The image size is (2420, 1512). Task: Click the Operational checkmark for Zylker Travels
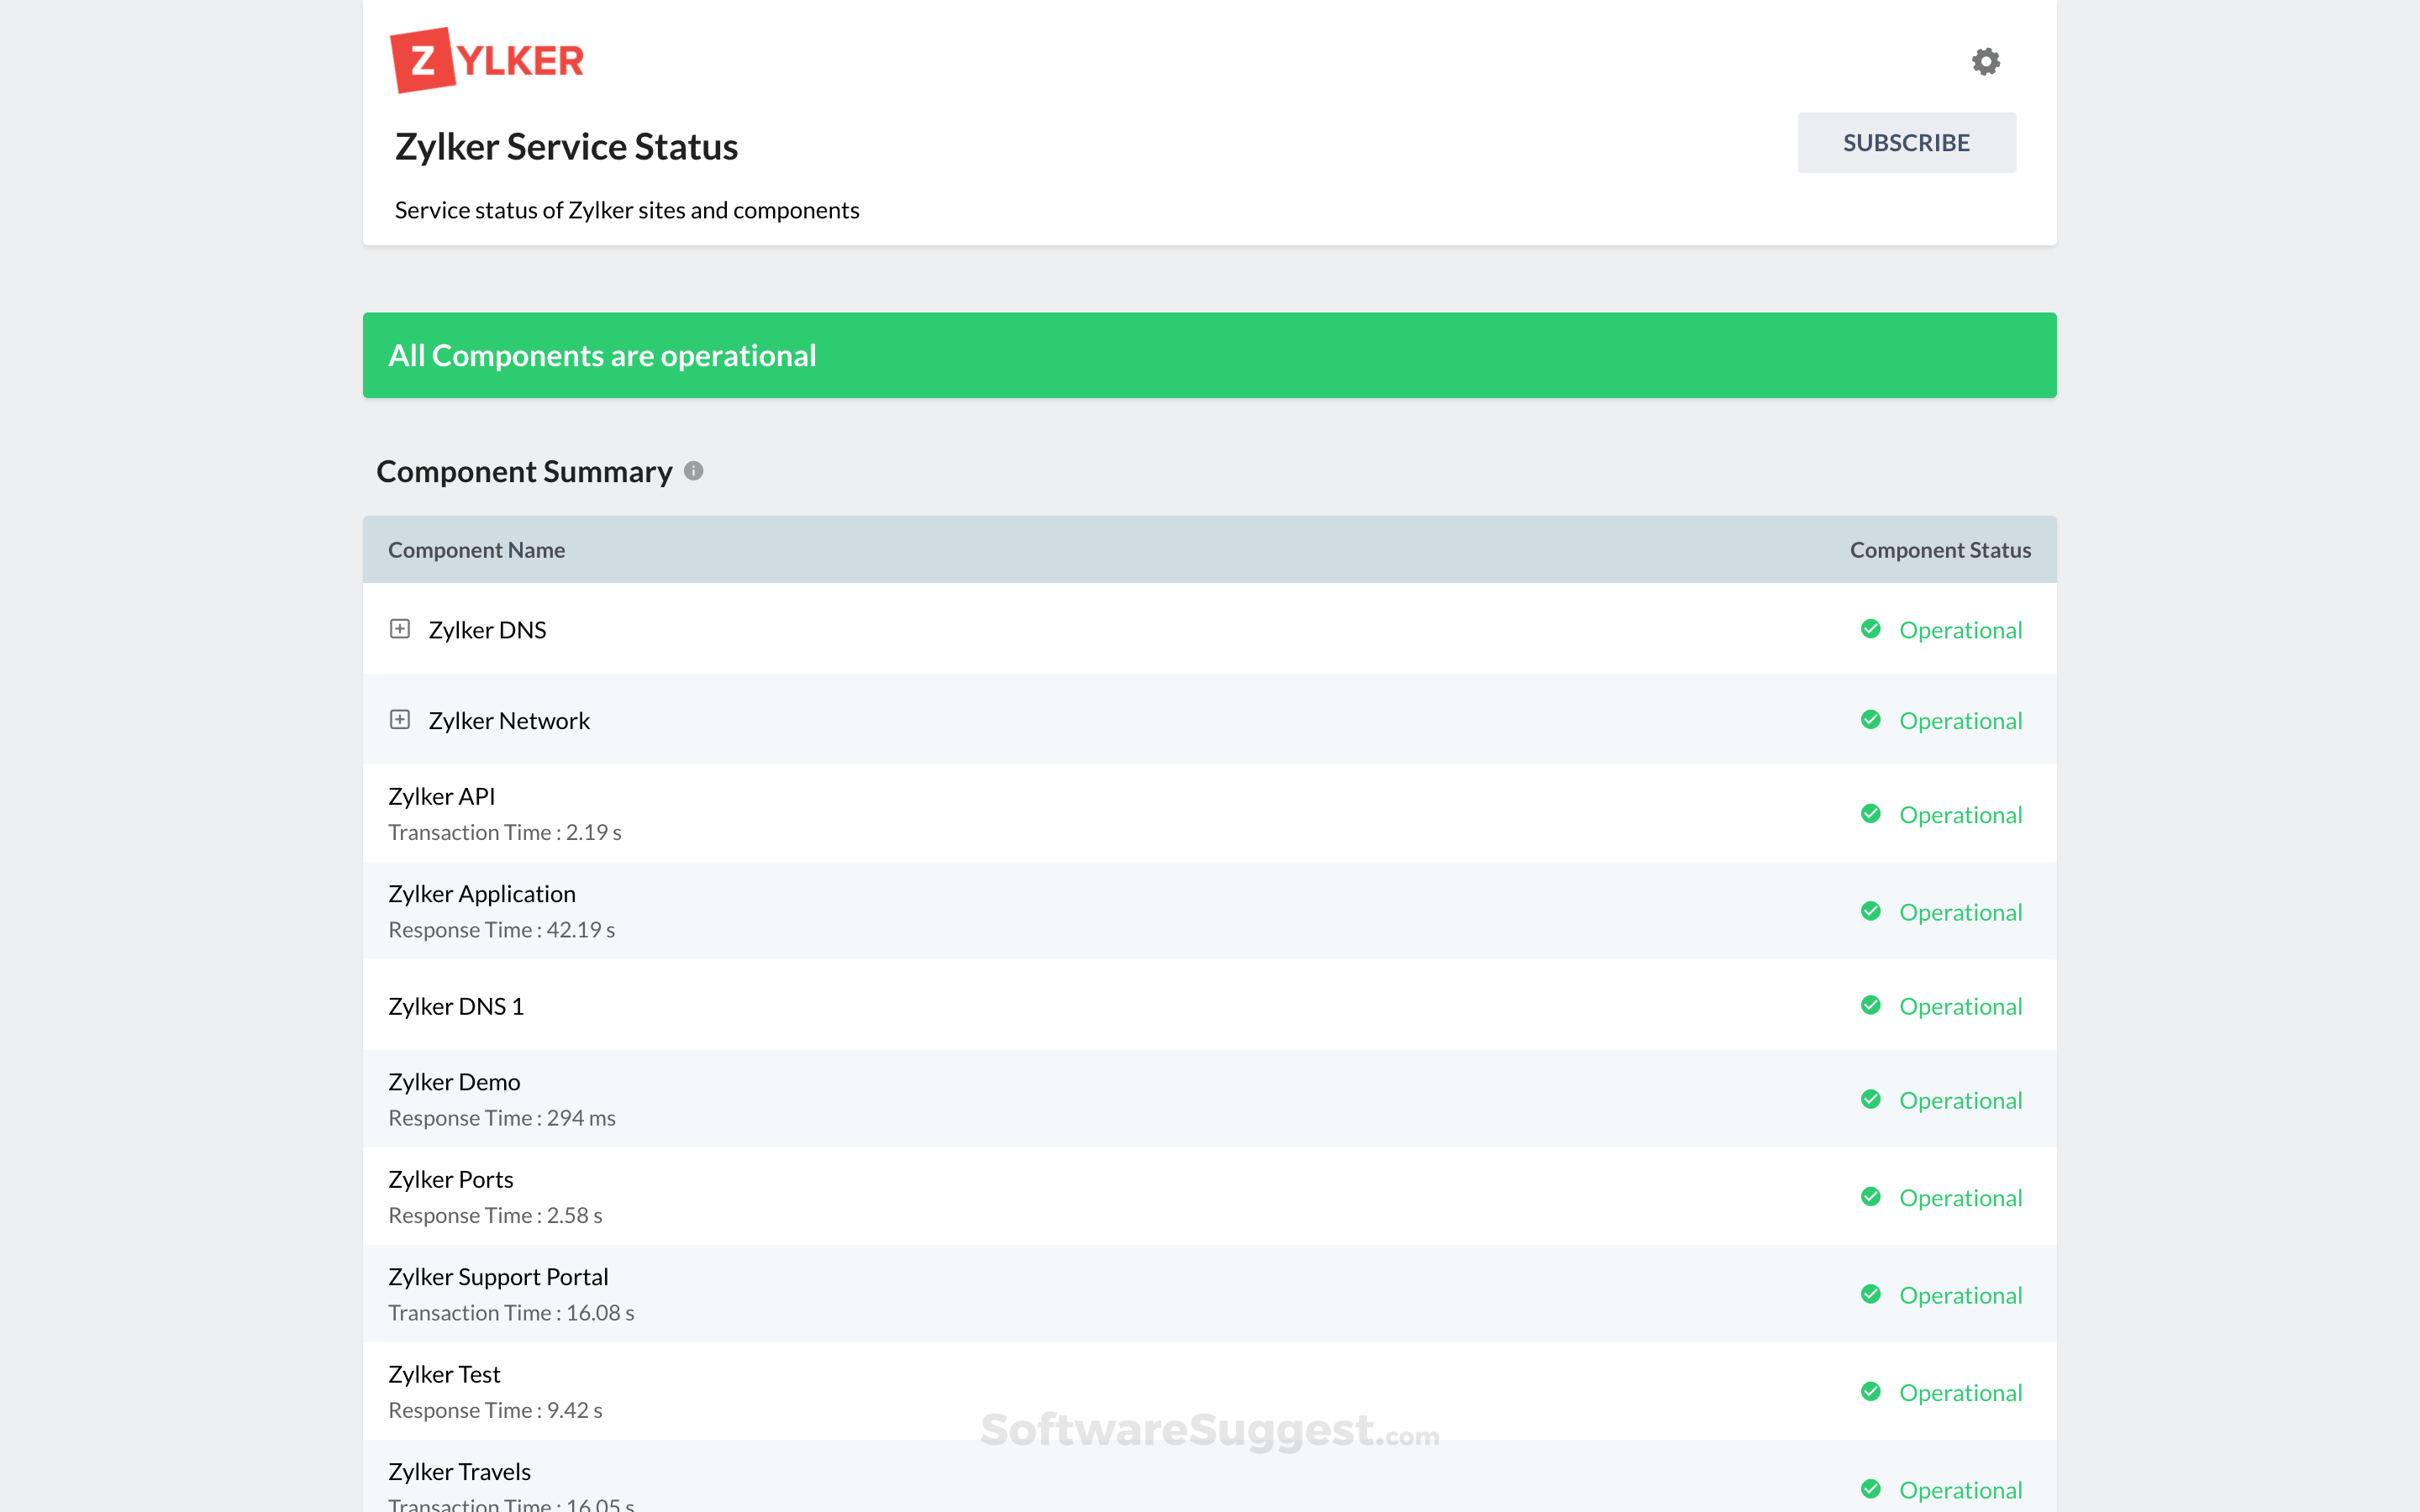(1872, 1489)
